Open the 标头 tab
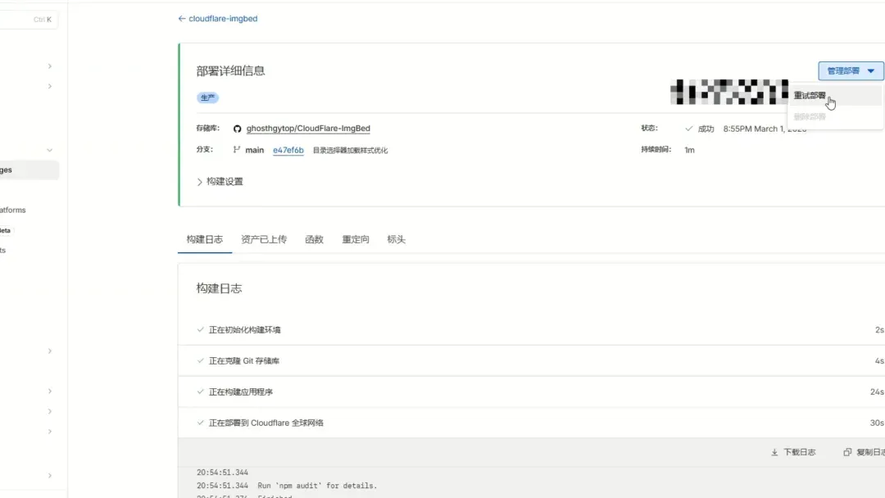Viewport: 885px width, 498px height. 396,239
